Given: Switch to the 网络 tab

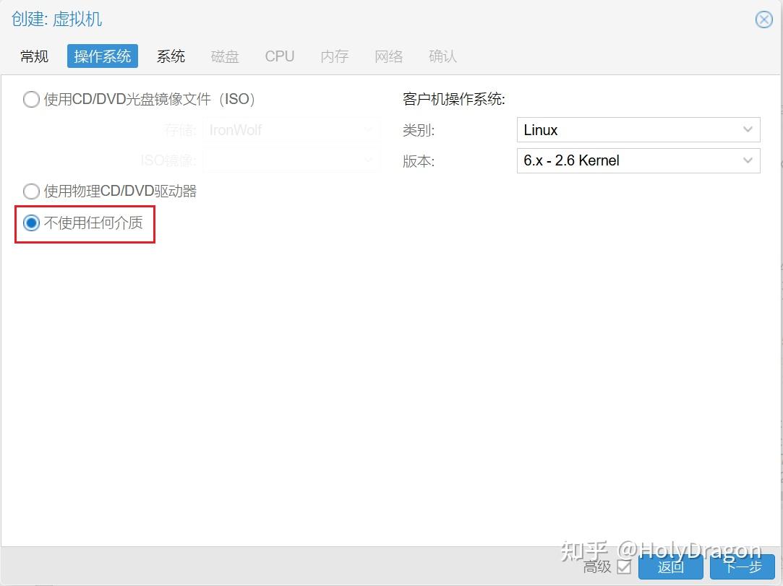Looking at the screenshot, I should tap(388, 56).
